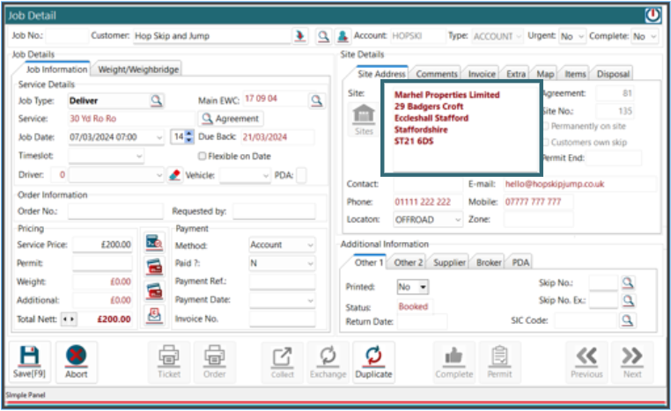Click card icon beside Permit price
The width and height of the screenshot is (671, 411).
pyautogui.click(x=154, y=267)
